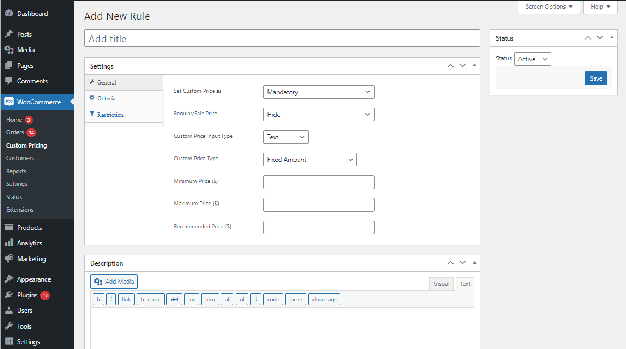Save the new rule

pos(596,78)
